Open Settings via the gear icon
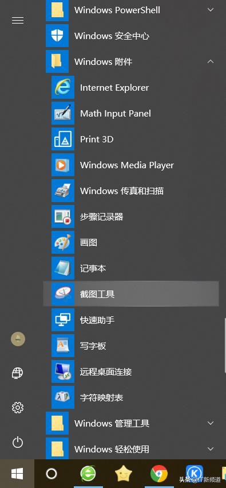Viewport: 226px width, 488px height. [18, 407]
